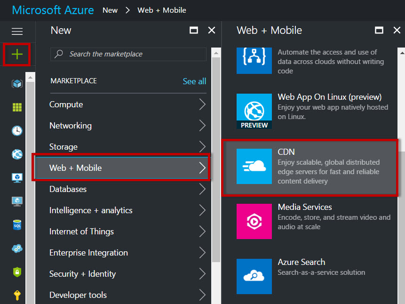Screen dimensions: 405x304
Task: Open Cloud services gear cloud icon
Action: 17,248
